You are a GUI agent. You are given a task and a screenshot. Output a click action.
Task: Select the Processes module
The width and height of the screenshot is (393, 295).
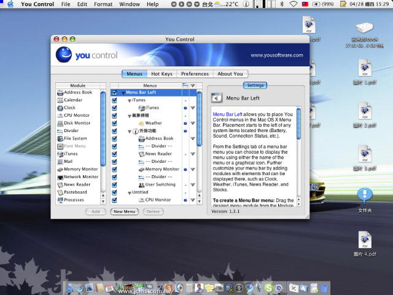71,200
